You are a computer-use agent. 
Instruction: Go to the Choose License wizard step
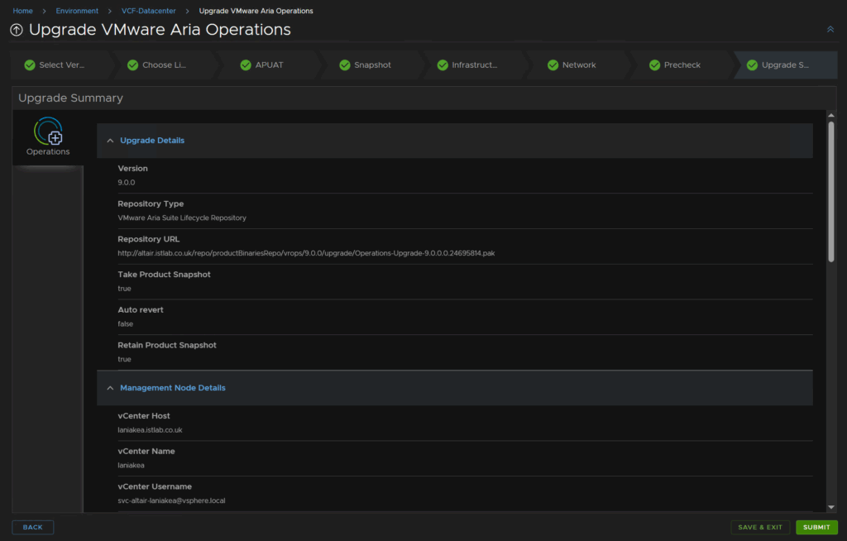[163, 65]
